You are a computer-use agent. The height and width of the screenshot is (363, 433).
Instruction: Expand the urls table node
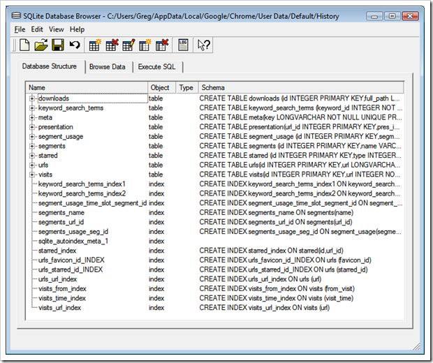pyautogui.click(x=32, y=165)
